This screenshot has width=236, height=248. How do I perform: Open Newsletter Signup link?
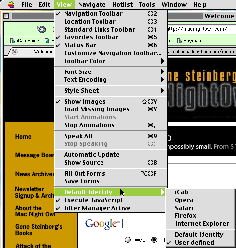point(34,192)
